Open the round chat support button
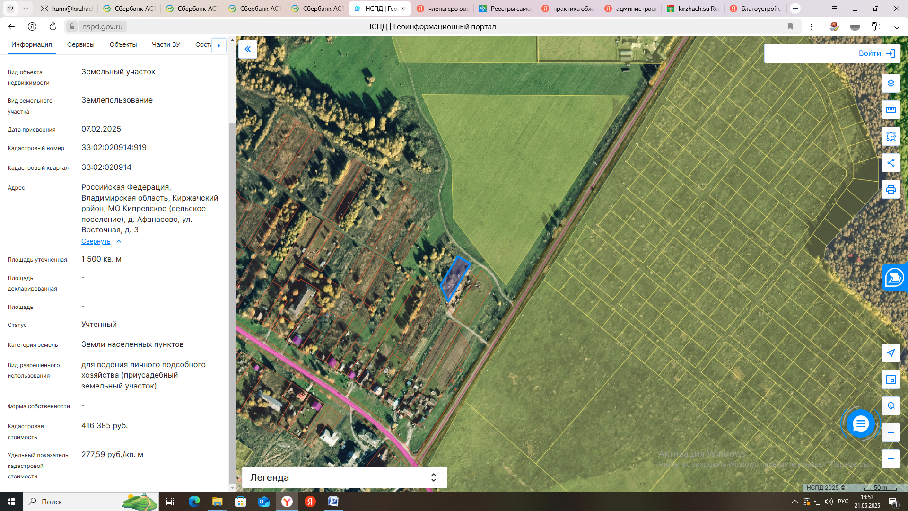 [860, 423]
